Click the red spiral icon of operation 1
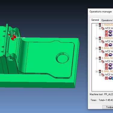The image size is (113, 113). [x=106, y=32]
